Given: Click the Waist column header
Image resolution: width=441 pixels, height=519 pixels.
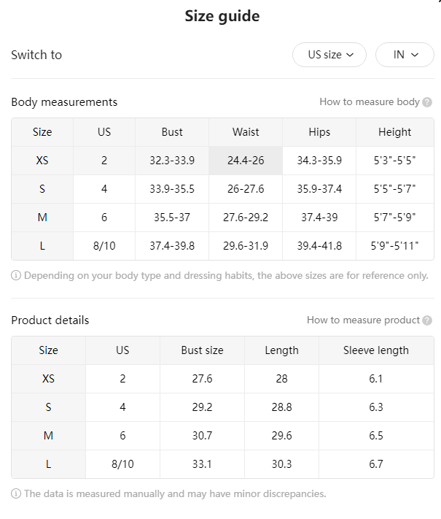Looking at the screenshot, I should pyautogui.click(x=246, y=132).
